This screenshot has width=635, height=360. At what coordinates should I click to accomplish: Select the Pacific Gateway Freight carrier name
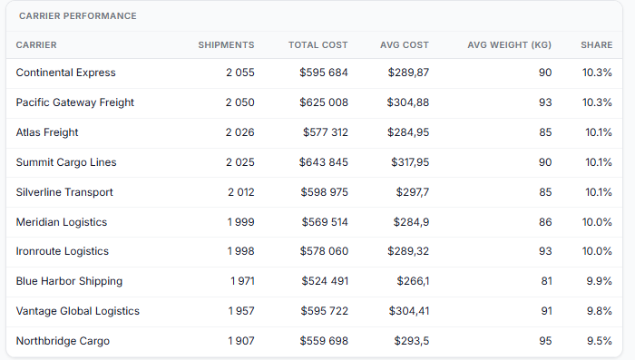tap(75, 102)
